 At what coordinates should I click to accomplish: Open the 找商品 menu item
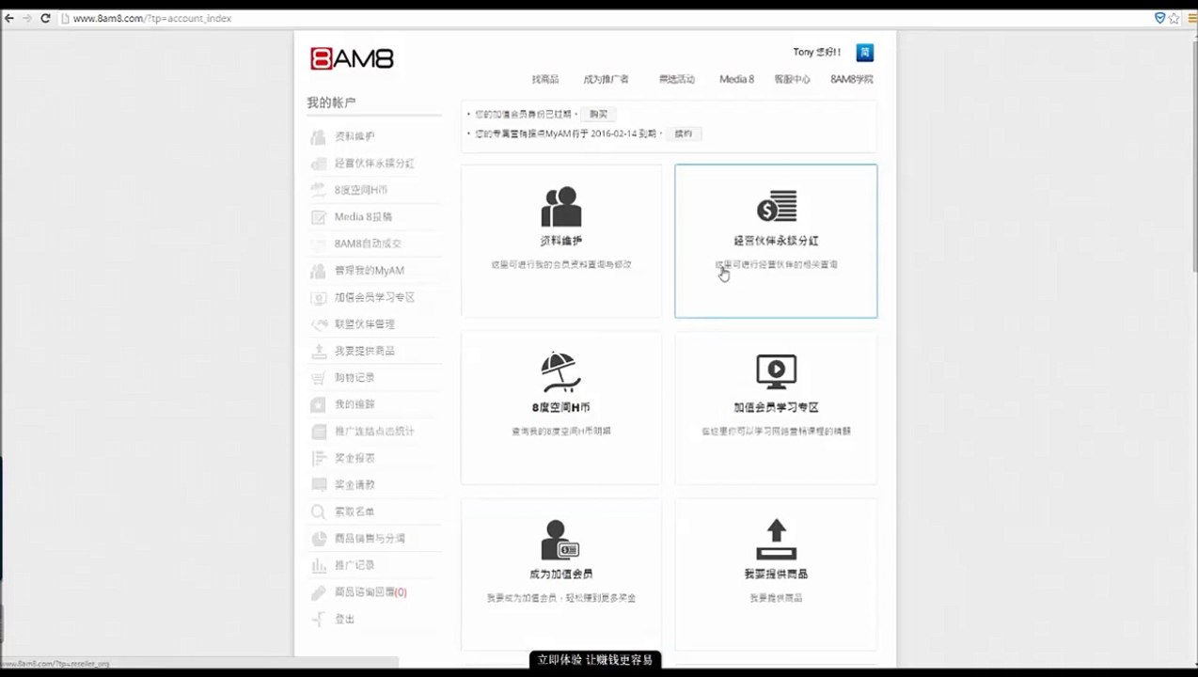(x=545, y=80)
